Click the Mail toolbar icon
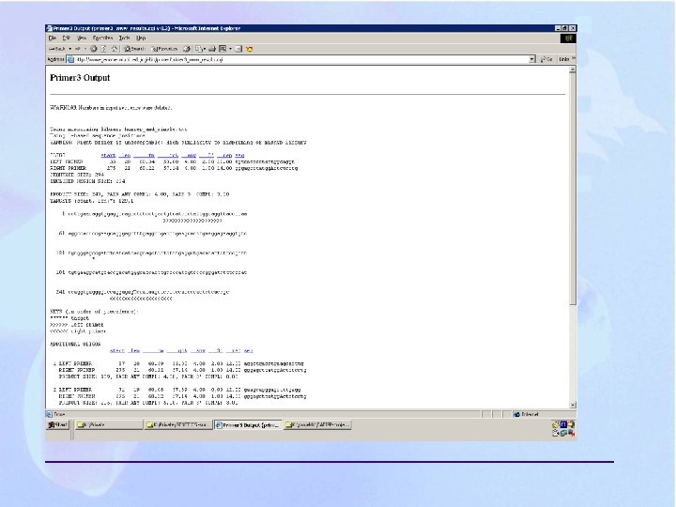The height and width of the screenshot is (507, 676). coord(199,49)
